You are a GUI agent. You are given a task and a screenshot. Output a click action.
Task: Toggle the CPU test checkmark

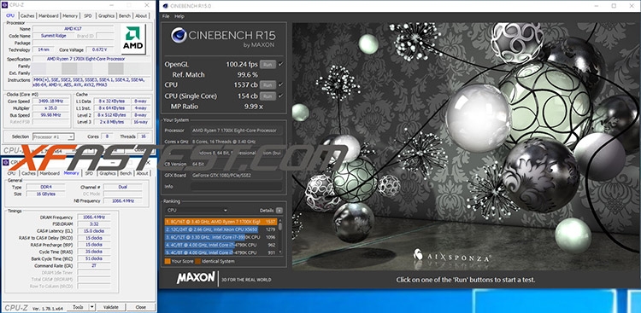point(281,85)
